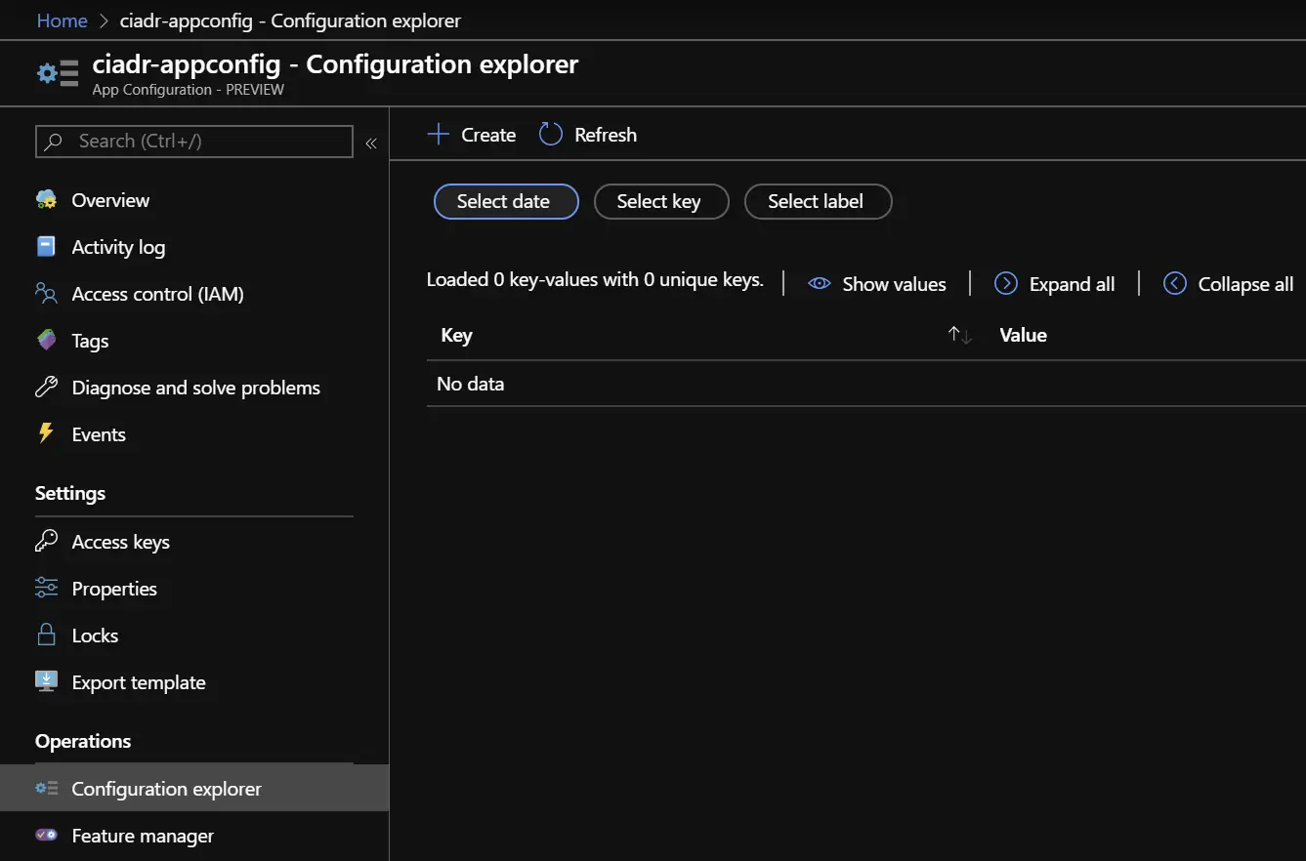Click the Events lightning bolt icon
The height and width of the screenshot is (861, 1306).
[x=46, y=433]
